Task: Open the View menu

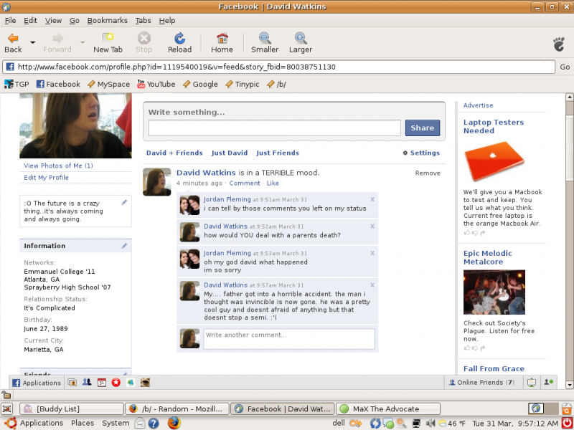Action: (x=53, y=21)
